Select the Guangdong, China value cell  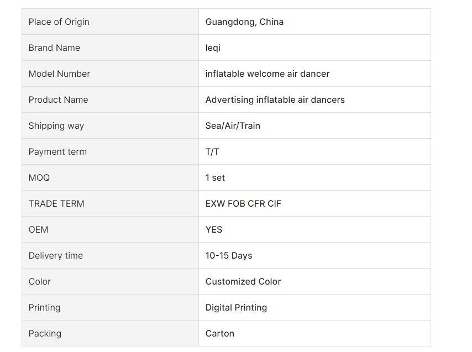pos(314,22)
